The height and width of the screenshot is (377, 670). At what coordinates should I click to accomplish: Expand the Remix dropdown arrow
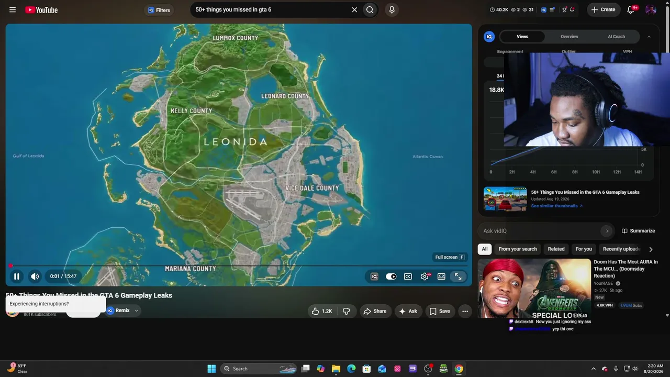point(136,311)
